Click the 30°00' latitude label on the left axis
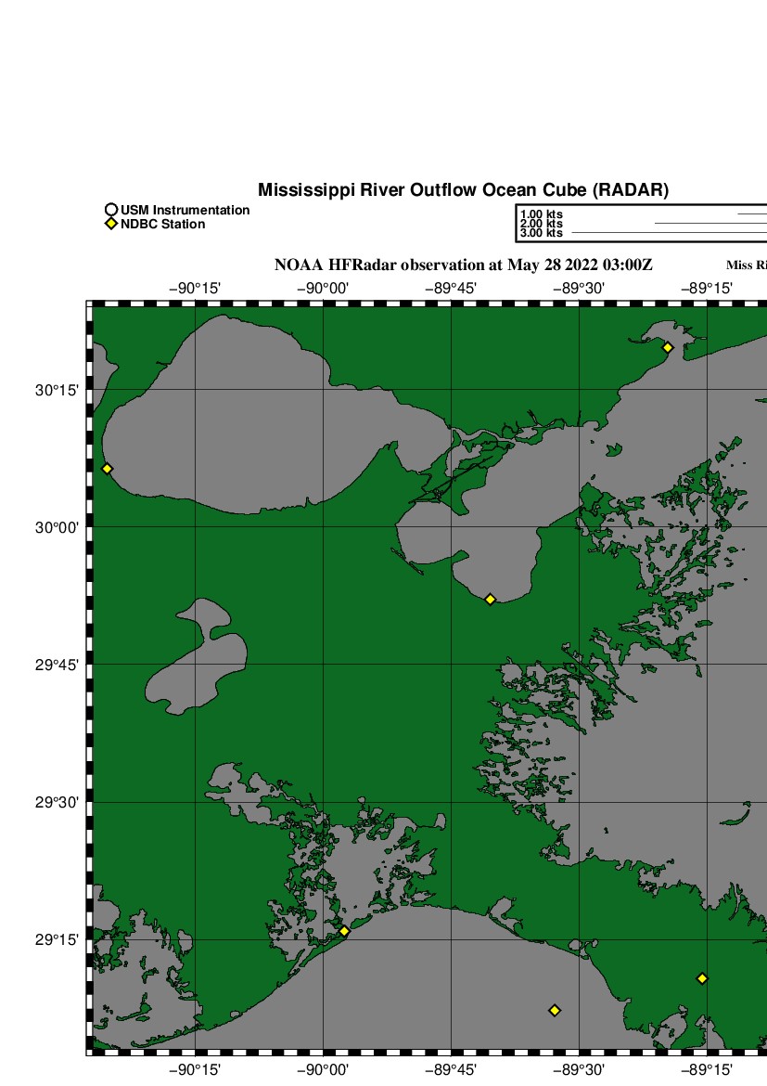 pyautogui.click(x=57, y=527)
